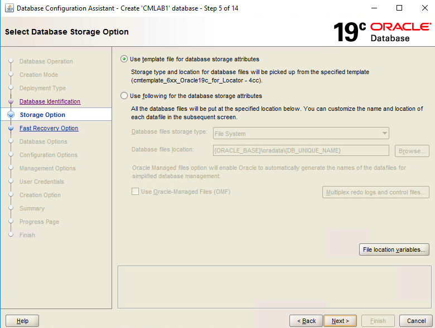Click Database Operation step in sidebar

pos(46,61)
